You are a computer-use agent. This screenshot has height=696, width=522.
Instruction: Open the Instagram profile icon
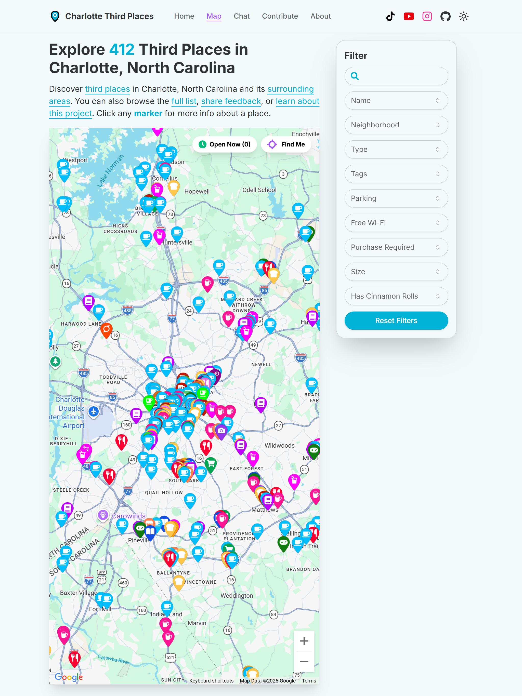[427, 16]
